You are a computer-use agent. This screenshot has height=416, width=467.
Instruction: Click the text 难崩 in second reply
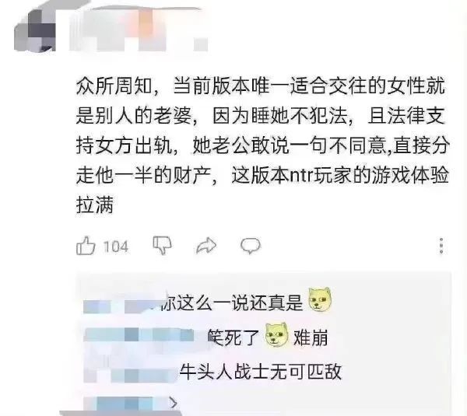click(311, 338)
